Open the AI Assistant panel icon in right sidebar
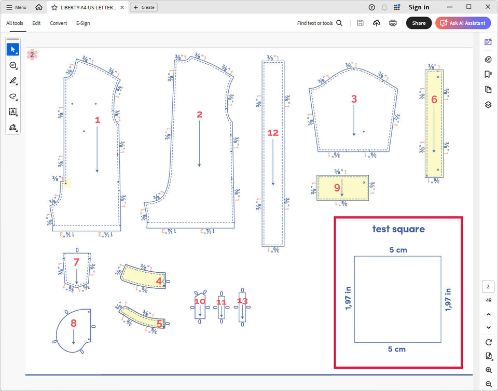Viewport: 498px width, 391px height. tap(488, 42)
